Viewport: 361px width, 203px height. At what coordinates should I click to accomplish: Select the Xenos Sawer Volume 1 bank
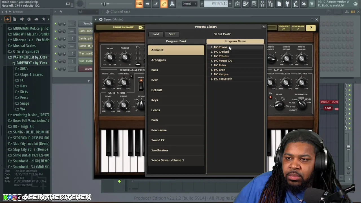[176, 160]
